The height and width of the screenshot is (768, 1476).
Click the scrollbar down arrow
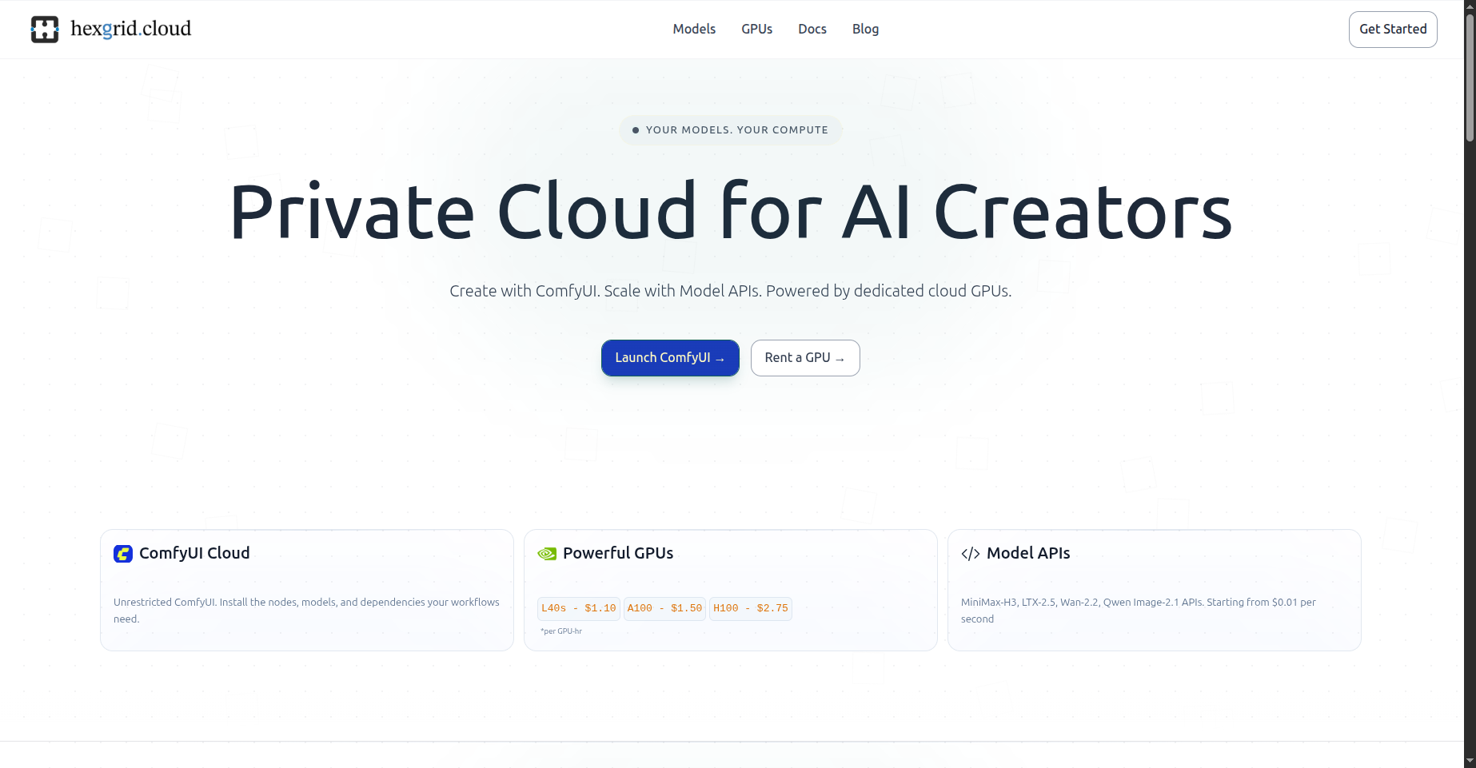click(x=1470, y=761)
